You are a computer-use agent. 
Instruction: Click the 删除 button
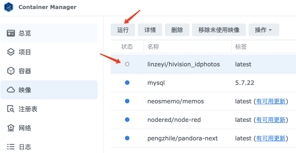coord(177,30)
